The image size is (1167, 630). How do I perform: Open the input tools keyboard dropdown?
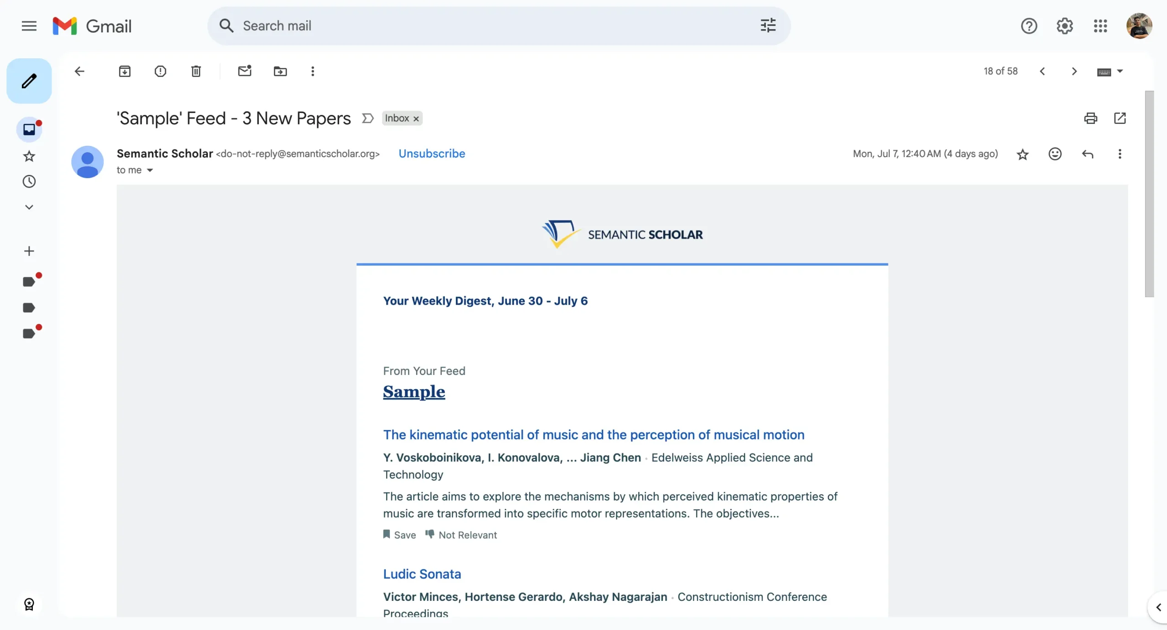coord(1110,72)
